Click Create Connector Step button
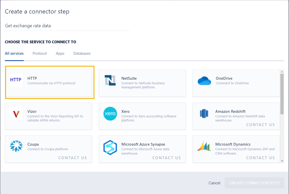289x194 pixels. [254, 183]
